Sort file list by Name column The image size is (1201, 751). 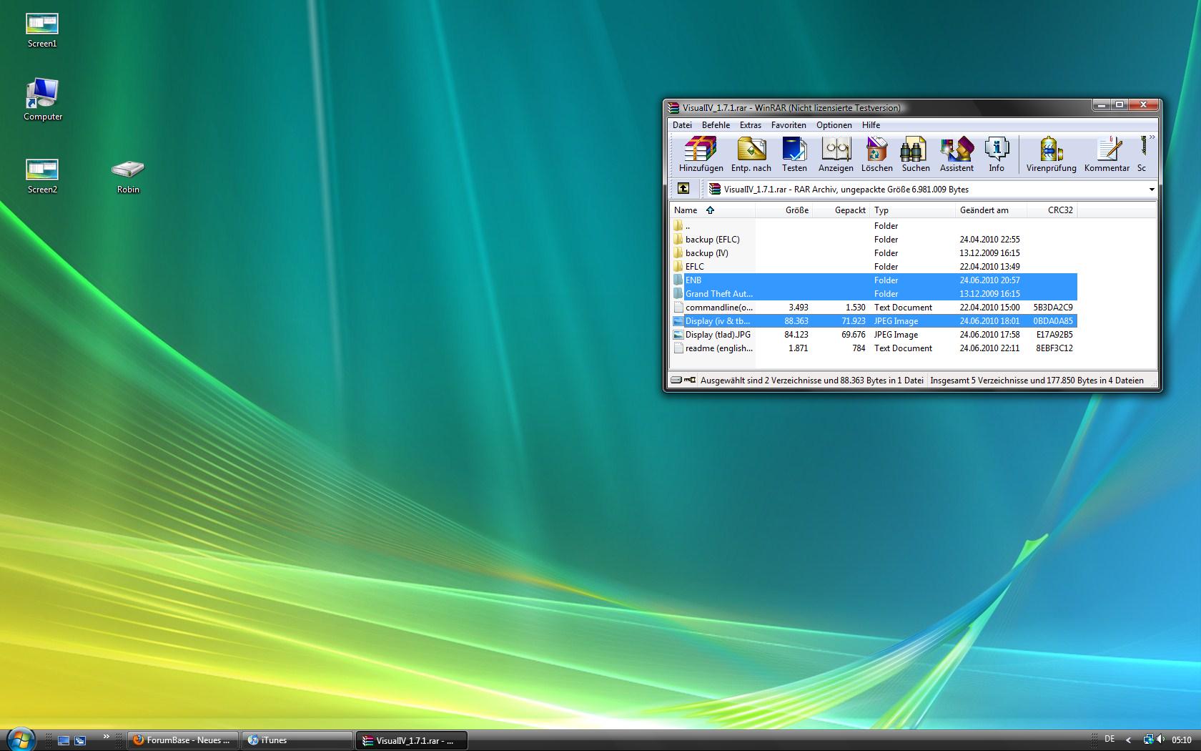click(x=712, y=210)
